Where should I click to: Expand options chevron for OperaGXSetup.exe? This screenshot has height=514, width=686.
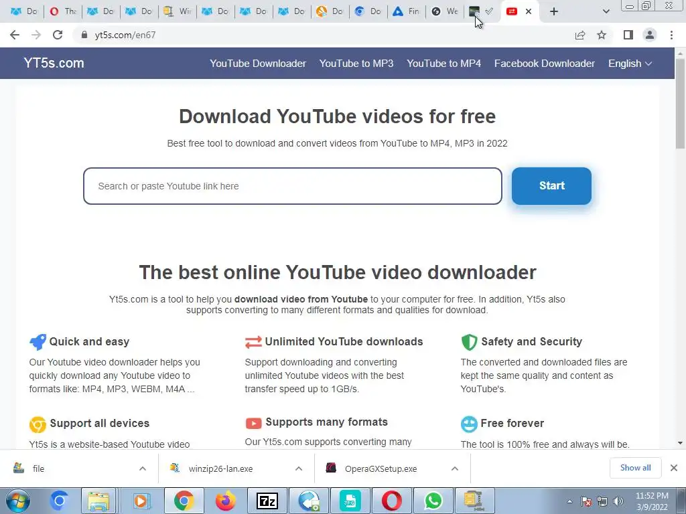(455, 468)
